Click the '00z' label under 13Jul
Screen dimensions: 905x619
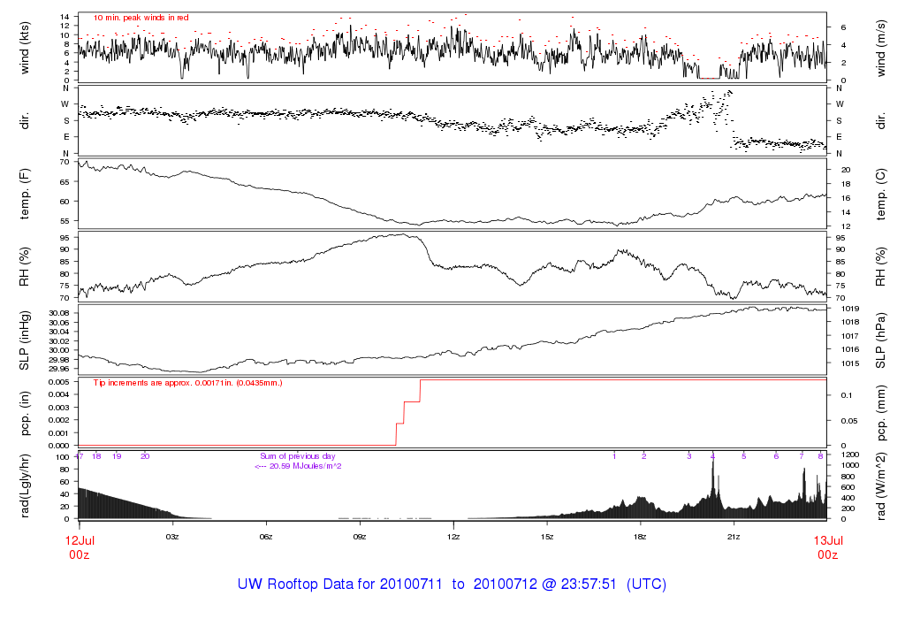point(827,554)
